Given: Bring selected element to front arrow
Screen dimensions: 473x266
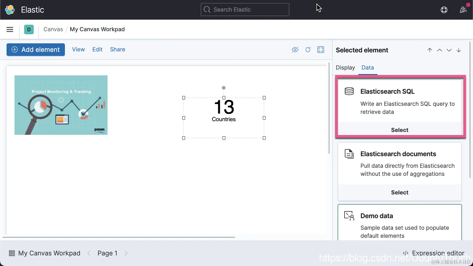Looking at the screenshot, I should (430, 50).
